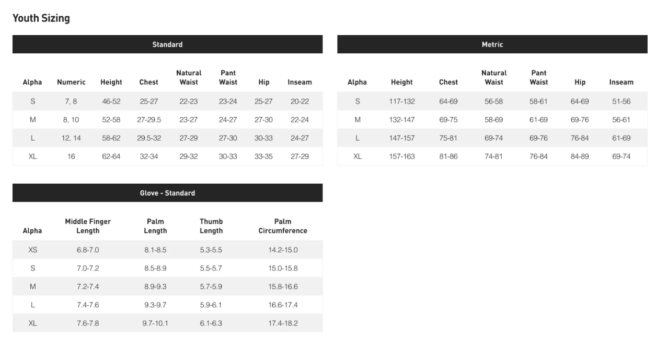The image size is (657, 347).
Task: Select the Metric table title bar
Action: pos(492,44)
